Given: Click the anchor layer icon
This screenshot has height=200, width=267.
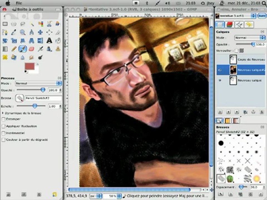Looking at the screenshot, I should pos(254,112).
